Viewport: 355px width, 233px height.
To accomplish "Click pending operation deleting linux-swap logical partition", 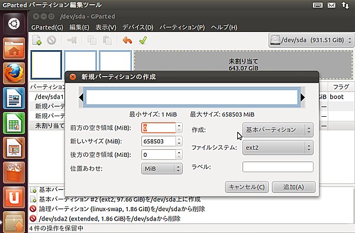I will [x=122, y=209].
